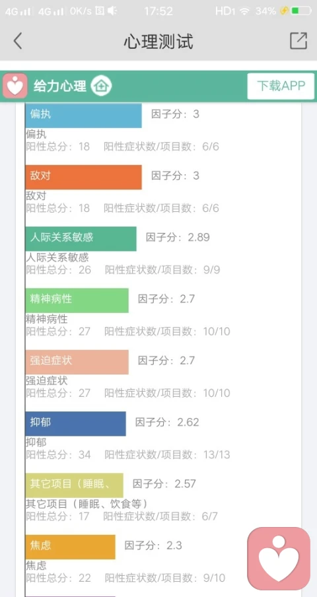This screenshot has height=597, width=317.
Task: Tap the WiFi status icon
Action: (244, 11)
